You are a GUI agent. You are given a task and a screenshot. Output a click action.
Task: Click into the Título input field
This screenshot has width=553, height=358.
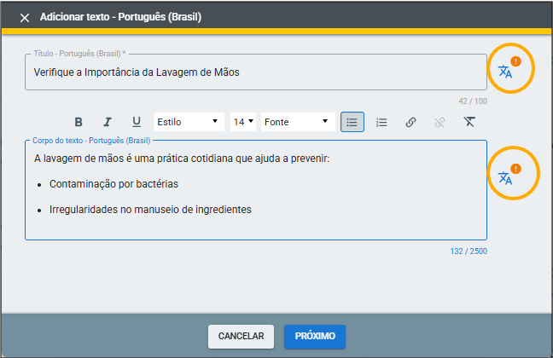[x=256, y=72]
